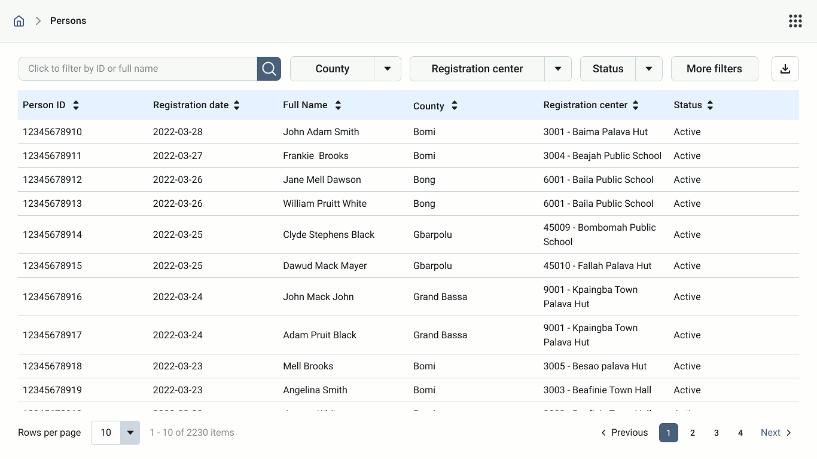Open the apps grid menu
Screen dimensions: 817x459
(x=795, y=21)
